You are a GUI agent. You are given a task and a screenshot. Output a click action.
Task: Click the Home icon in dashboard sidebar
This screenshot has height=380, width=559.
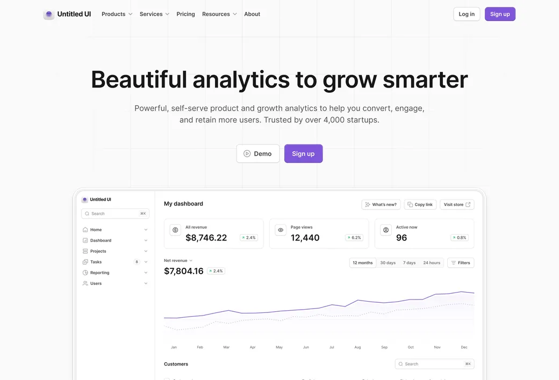coord(85,230)
